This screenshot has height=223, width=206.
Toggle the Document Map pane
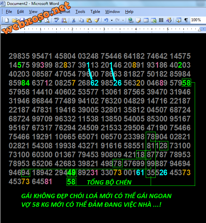[x=179, y=20]
